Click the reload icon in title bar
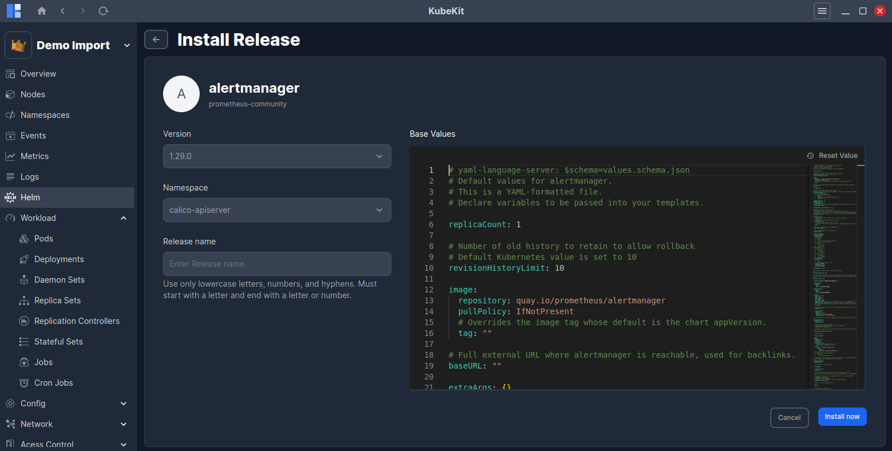The width and height of the screenshot is (892, 451). pos(104,11)
